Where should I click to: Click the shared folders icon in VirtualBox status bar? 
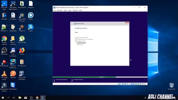tap(130, 84)
